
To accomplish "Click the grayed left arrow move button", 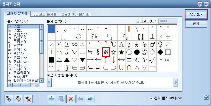I will tap(81, 99).
